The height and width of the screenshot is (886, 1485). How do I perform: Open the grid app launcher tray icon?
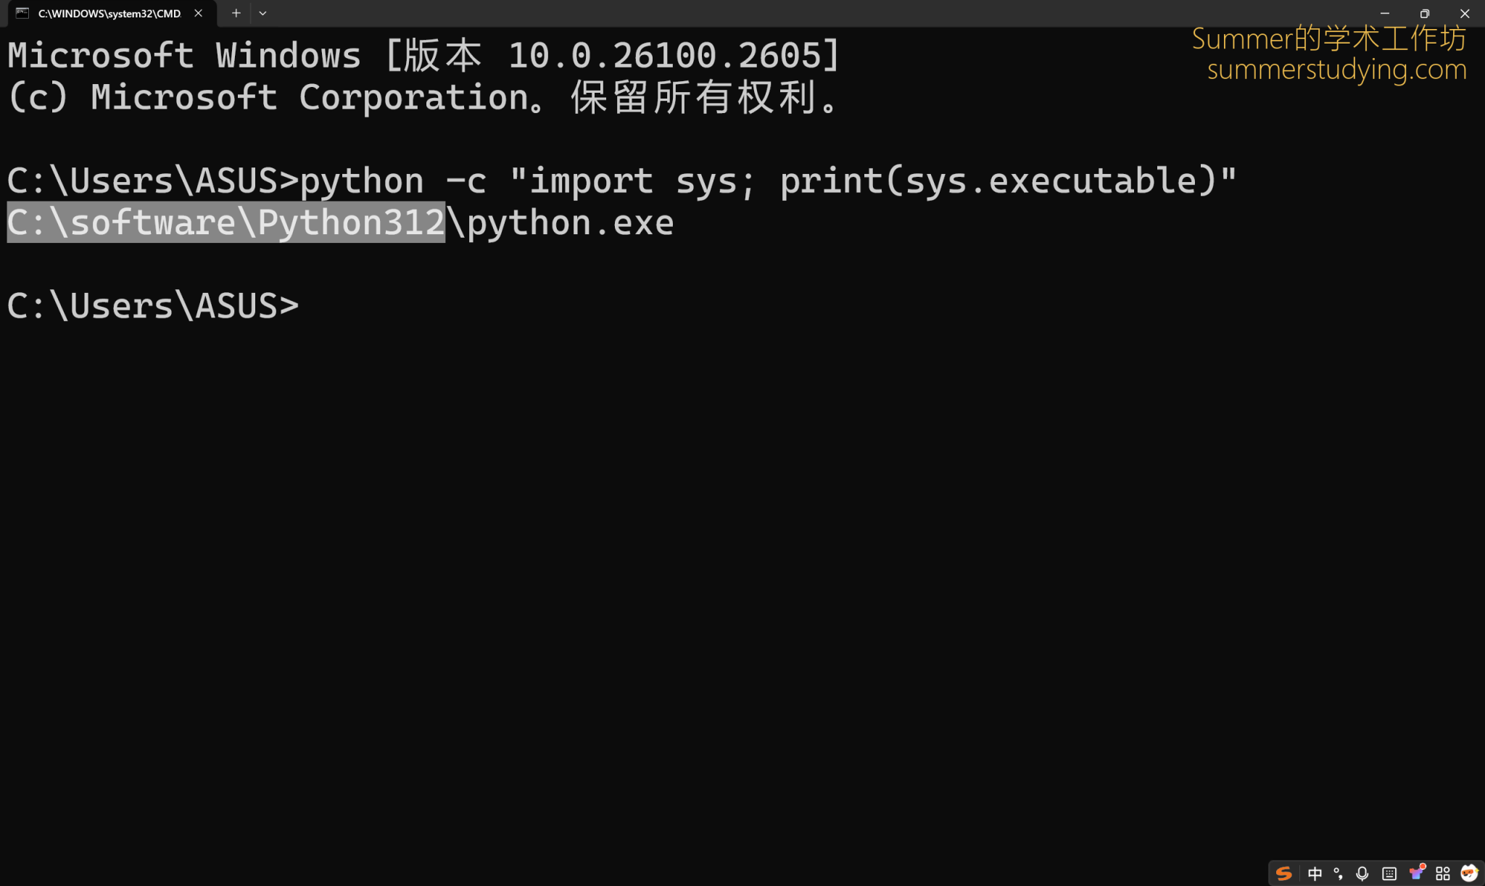(1442, 874)
